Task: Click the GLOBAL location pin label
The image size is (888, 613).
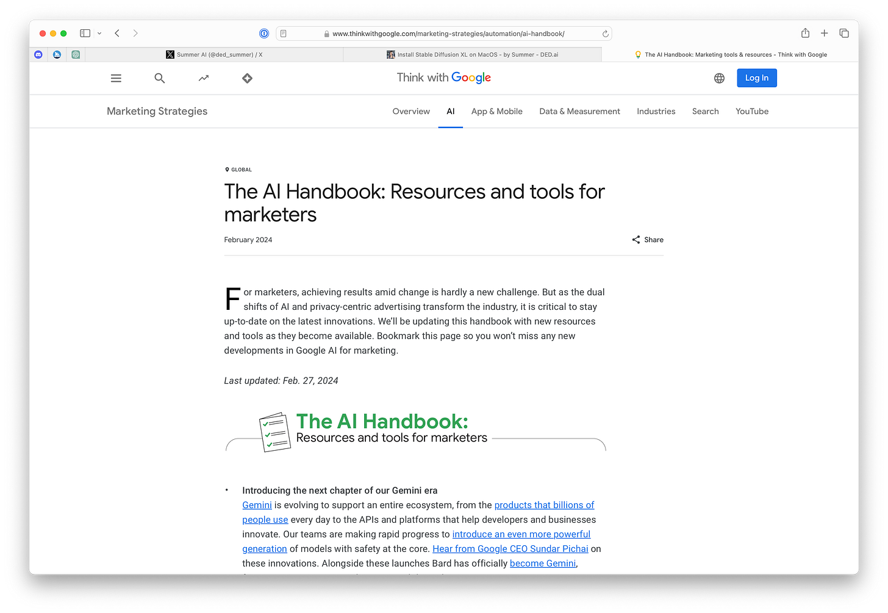Action: (x=238, y=170)
